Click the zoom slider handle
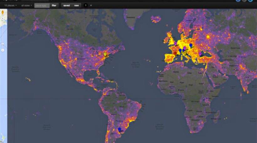The width and height of the screenshot is (257, 143). tap(3, 44)
